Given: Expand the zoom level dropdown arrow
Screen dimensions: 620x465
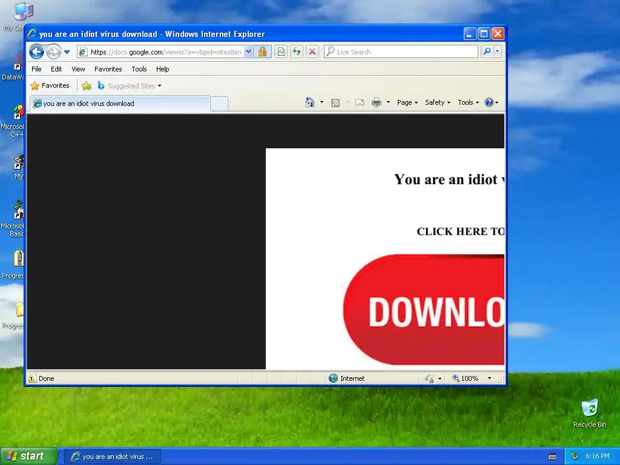Looking at the screenshot, I should click(489, 378).
